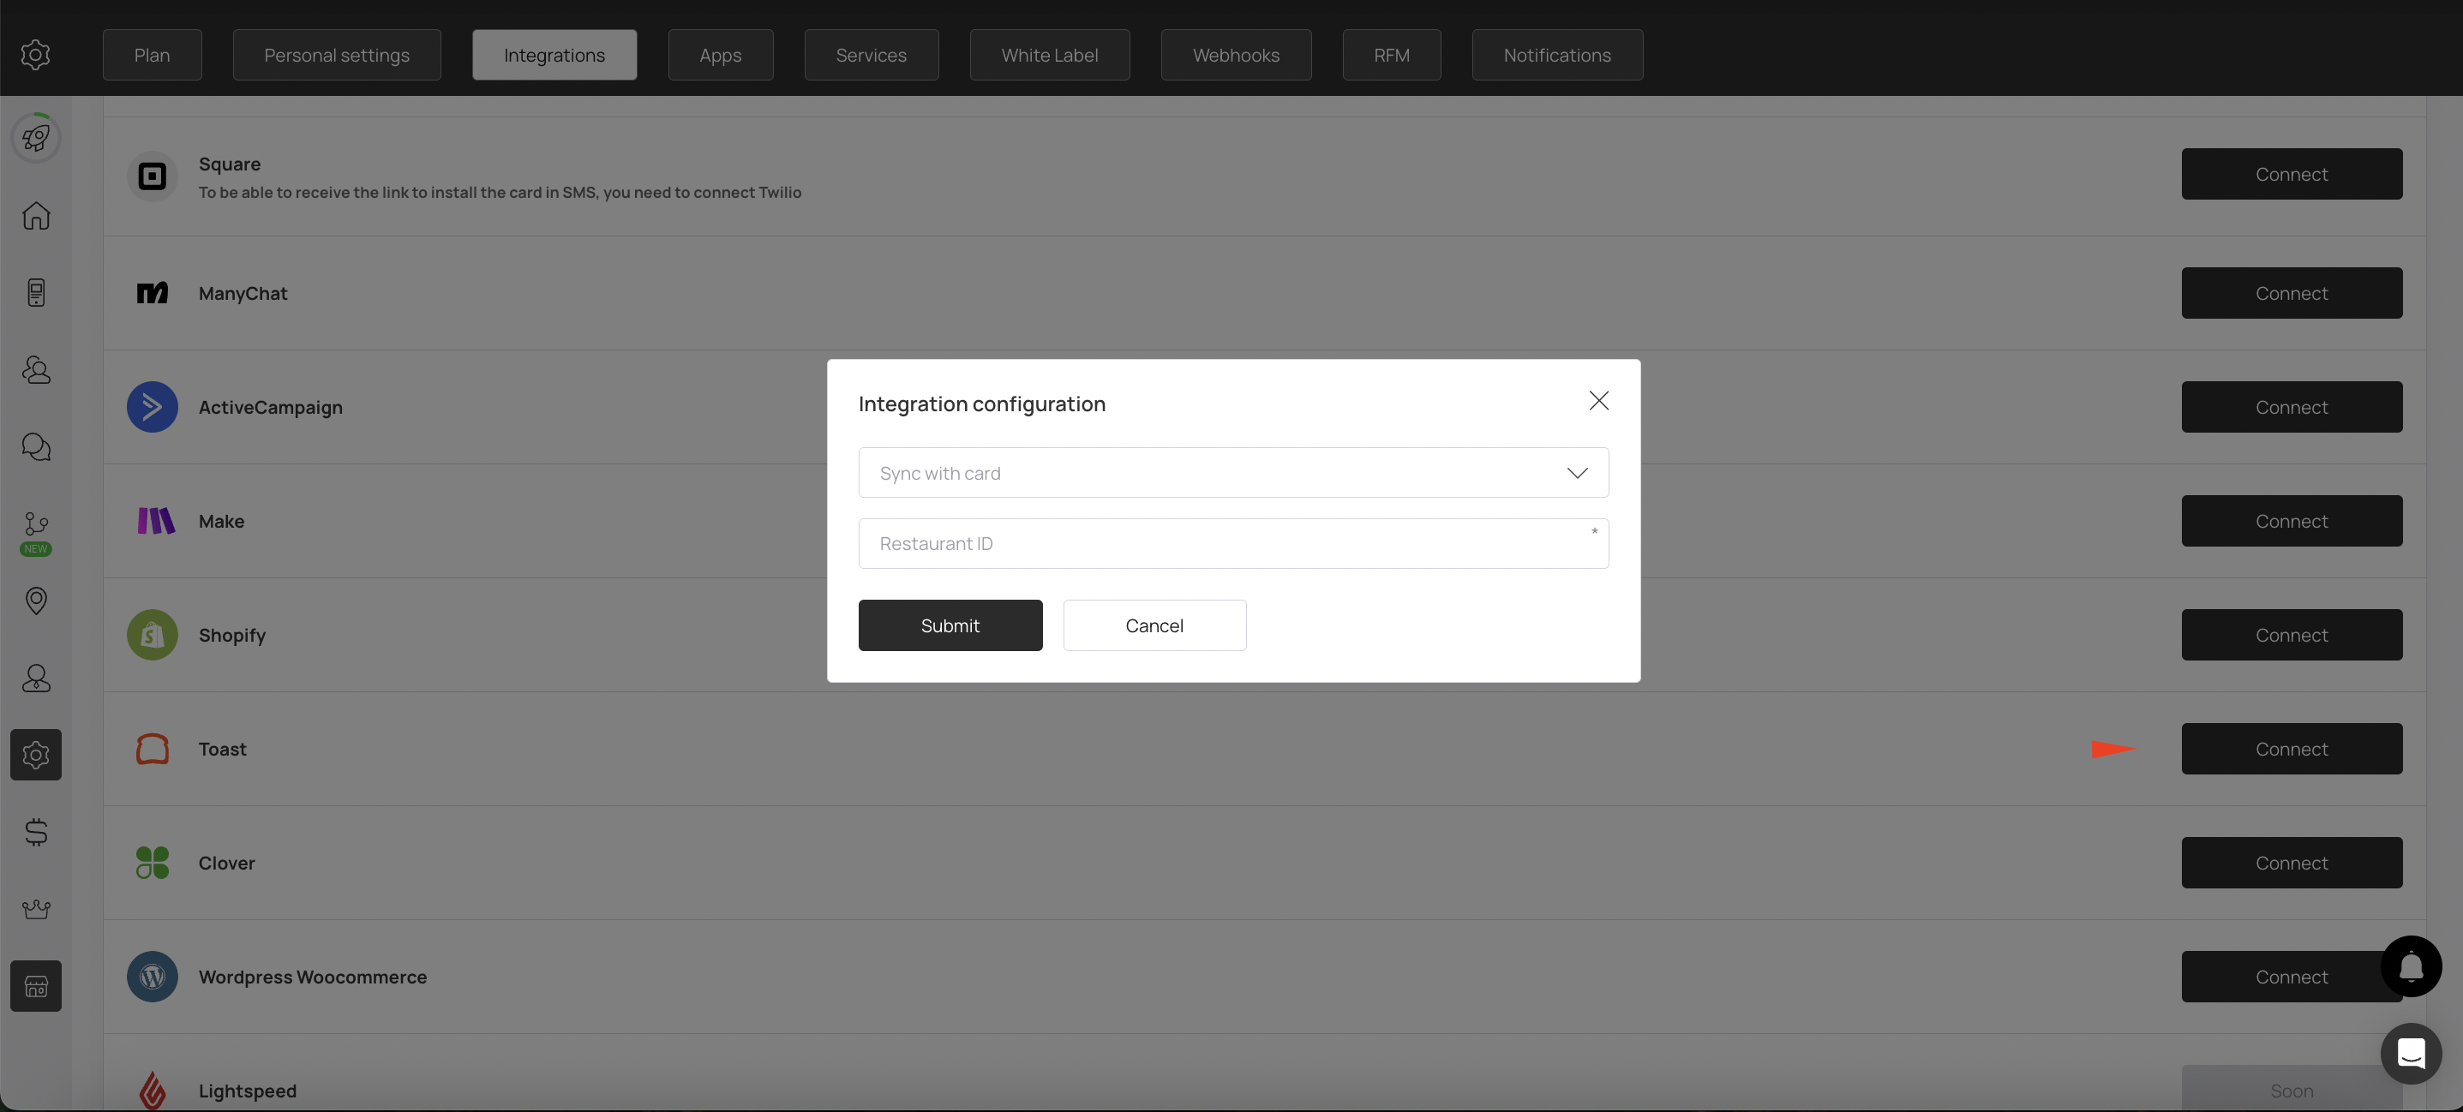Screen dimensions: 2463x1112
Task: Click the mobile card icon in the sidebar
Action: pyautogui.click(x=36, y=293)
